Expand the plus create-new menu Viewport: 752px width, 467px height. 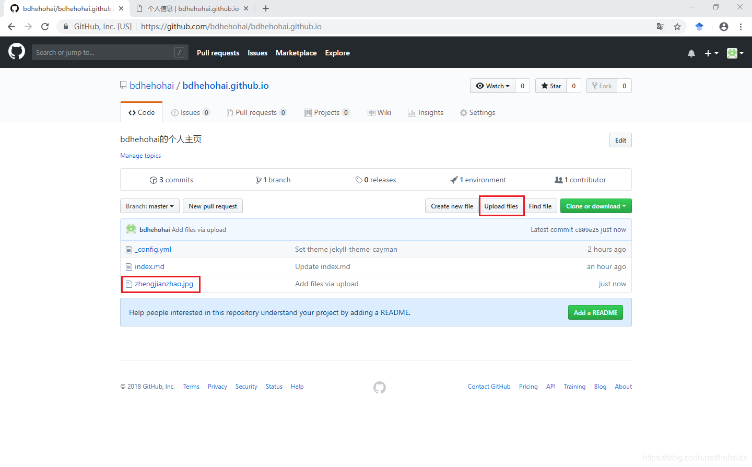[711, 53]
